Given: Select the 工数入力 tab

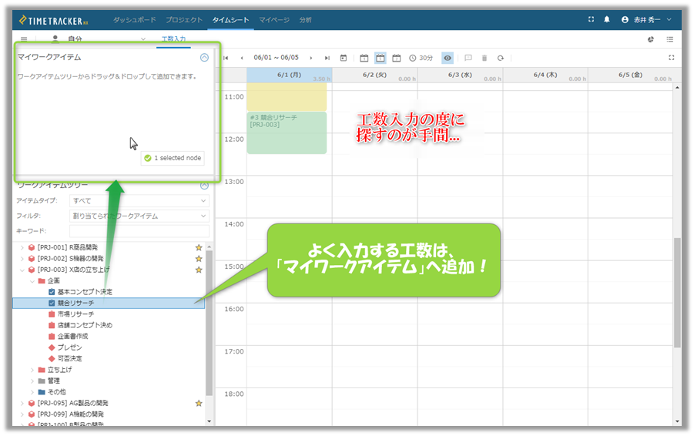Looking at the screenshot, I should (173, 39).
